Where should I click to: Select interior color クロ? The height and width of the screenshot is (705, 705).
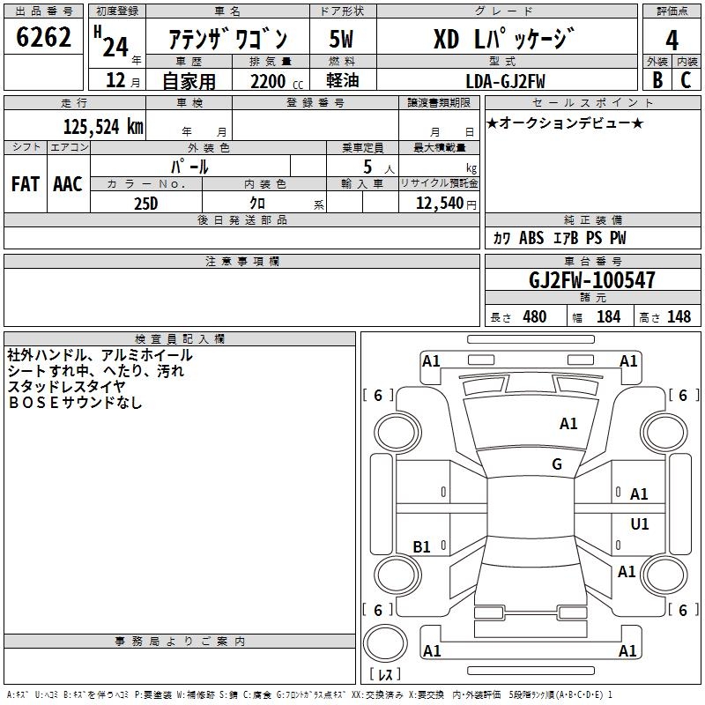[x=257, y=204]
